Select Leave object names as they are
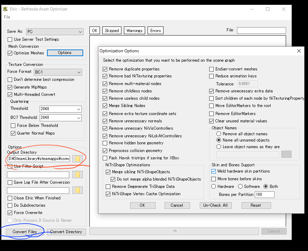 tap(219, 147)
